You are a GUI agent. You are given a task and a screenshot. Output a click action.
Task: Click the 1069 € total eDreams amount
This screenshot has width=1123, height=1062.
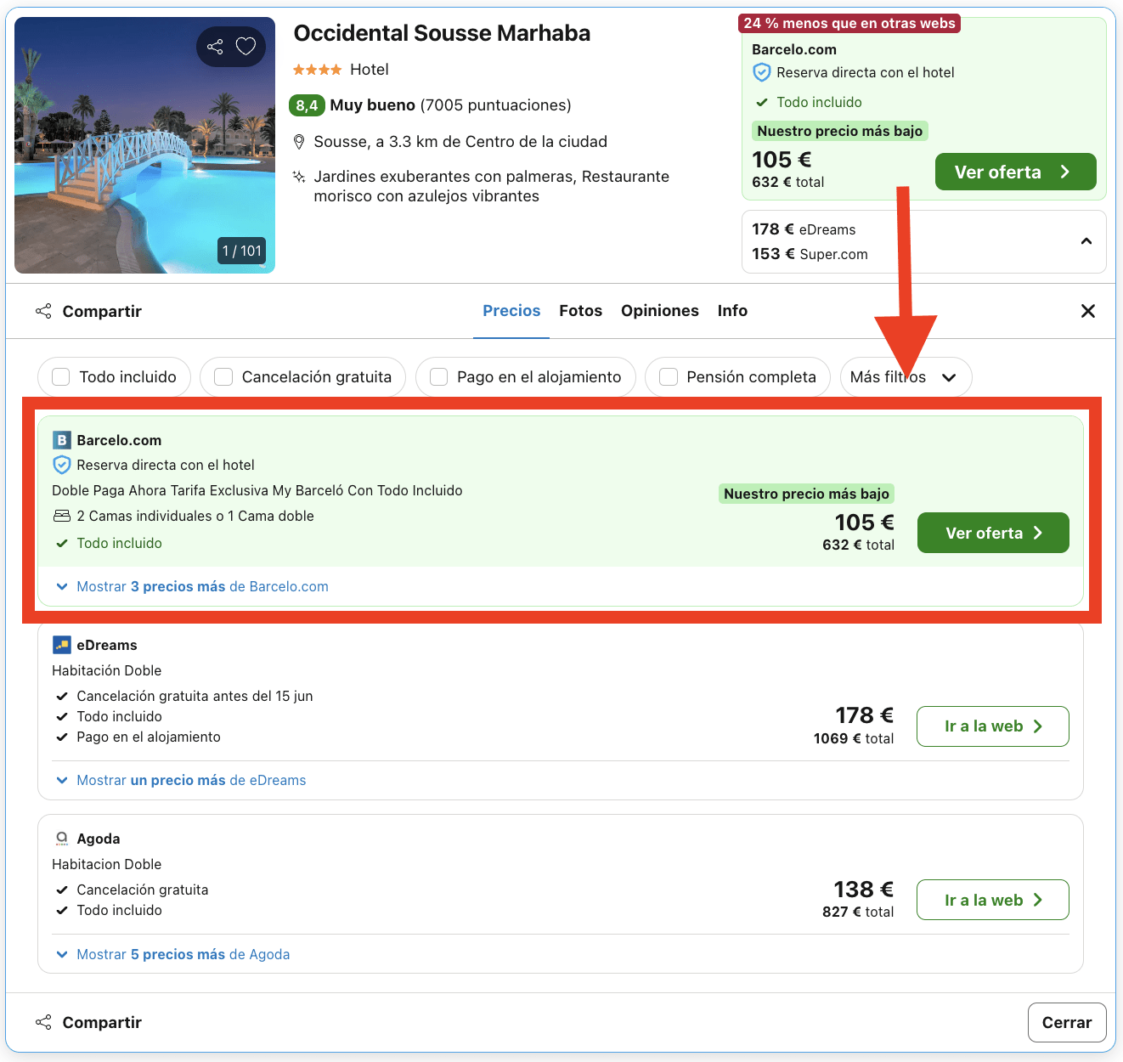coord(854,738)
